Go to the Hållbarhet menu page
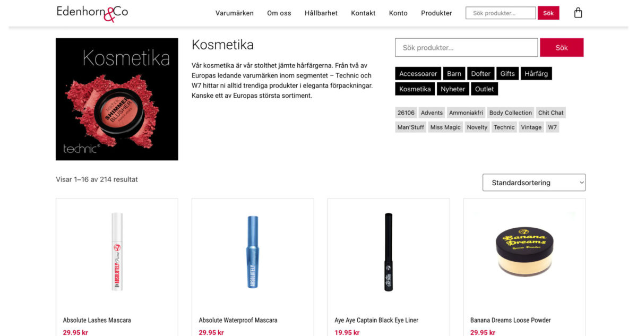Viewport: 637px width, 336px height. click(321, 13)
